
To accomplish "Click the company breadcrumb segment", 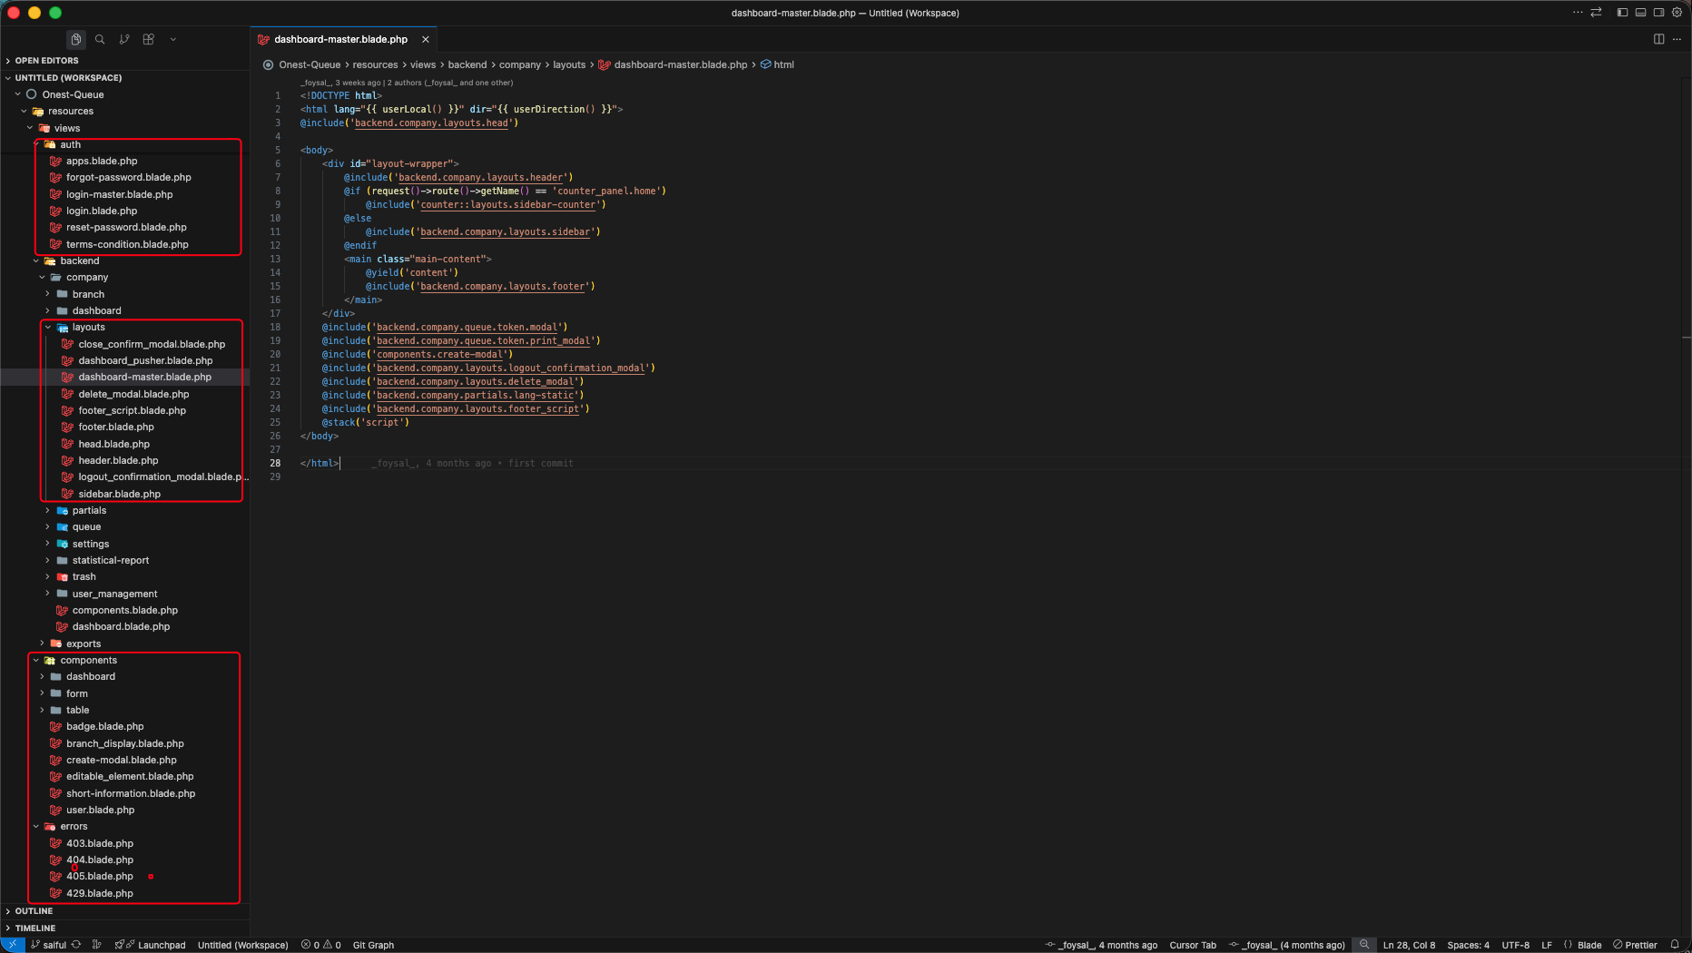I will coord(519,64).
